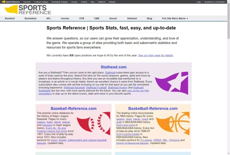
Task: Go to CBB in the navigation bar
Action: click(x=97, y=18)
